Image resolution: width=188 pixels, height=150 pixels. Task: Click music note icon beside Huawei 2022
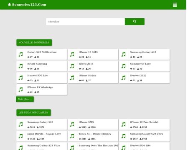click(x=123, y=78)
